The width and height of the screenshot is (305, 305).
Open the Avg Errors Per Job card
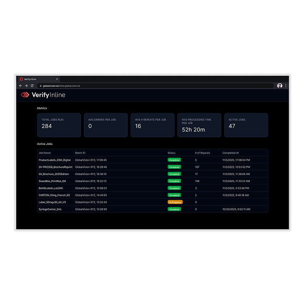[x=106, y=125]
